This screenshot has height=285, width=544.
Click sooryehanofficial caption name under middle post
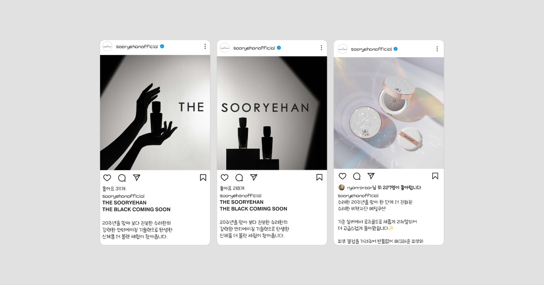[x=240, y=196]
